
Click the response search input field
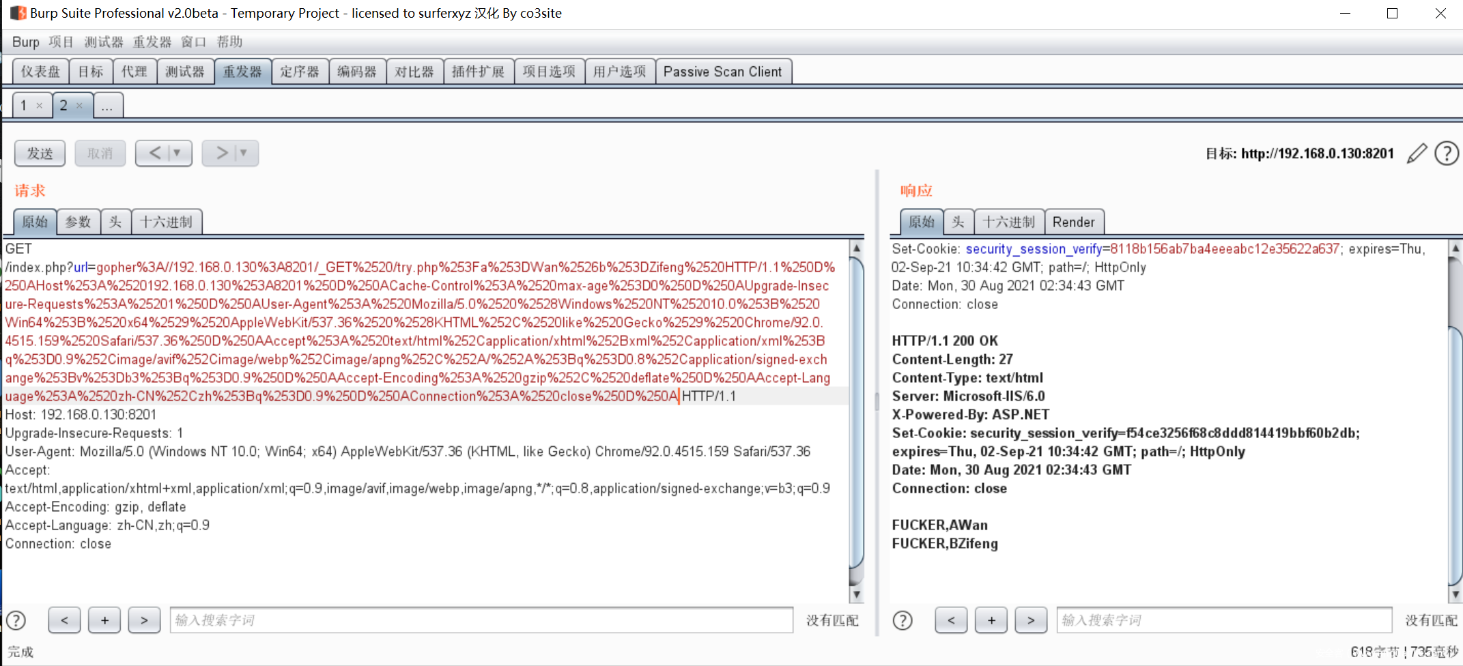(x=1224, y=620)
